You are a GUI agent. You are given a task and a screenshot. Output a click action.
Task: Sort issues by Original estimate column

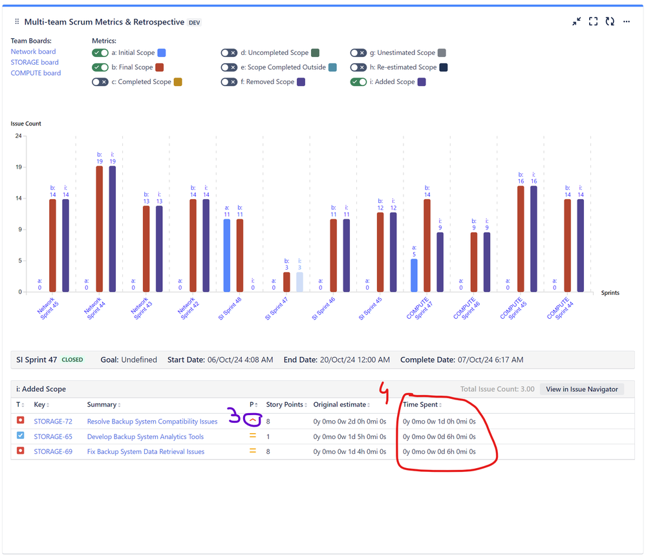341,405
